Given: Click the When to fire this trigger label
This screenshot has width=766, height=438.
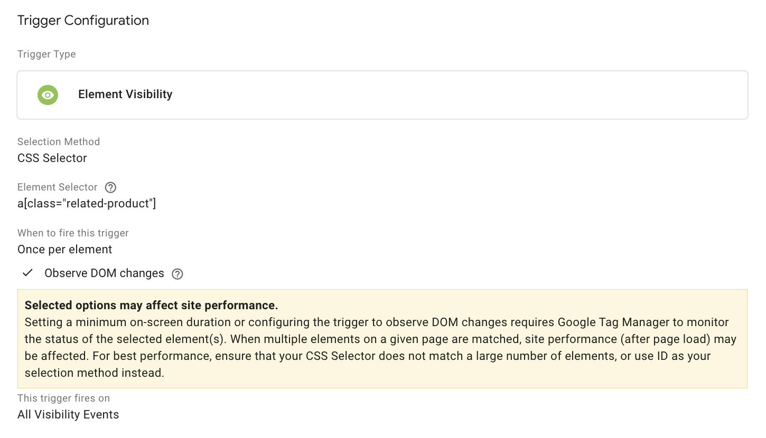Looking at the screenshot, I should point(73,233).
